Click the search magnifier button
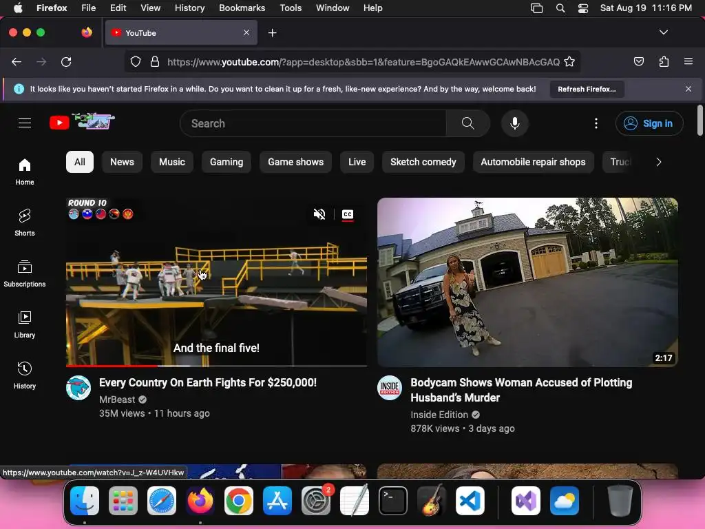Screen dimensions: 705x529 pos(467,123)
